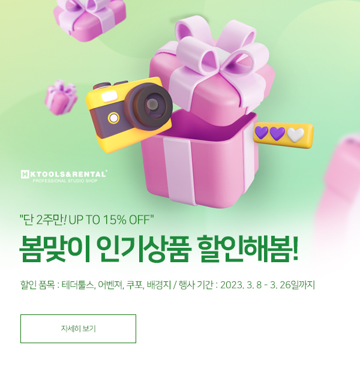Image resolution: width=360 pixels, height=390 pixels.
Task: Click the light pink ribbon stripe on box front
Action: point(179,171)
